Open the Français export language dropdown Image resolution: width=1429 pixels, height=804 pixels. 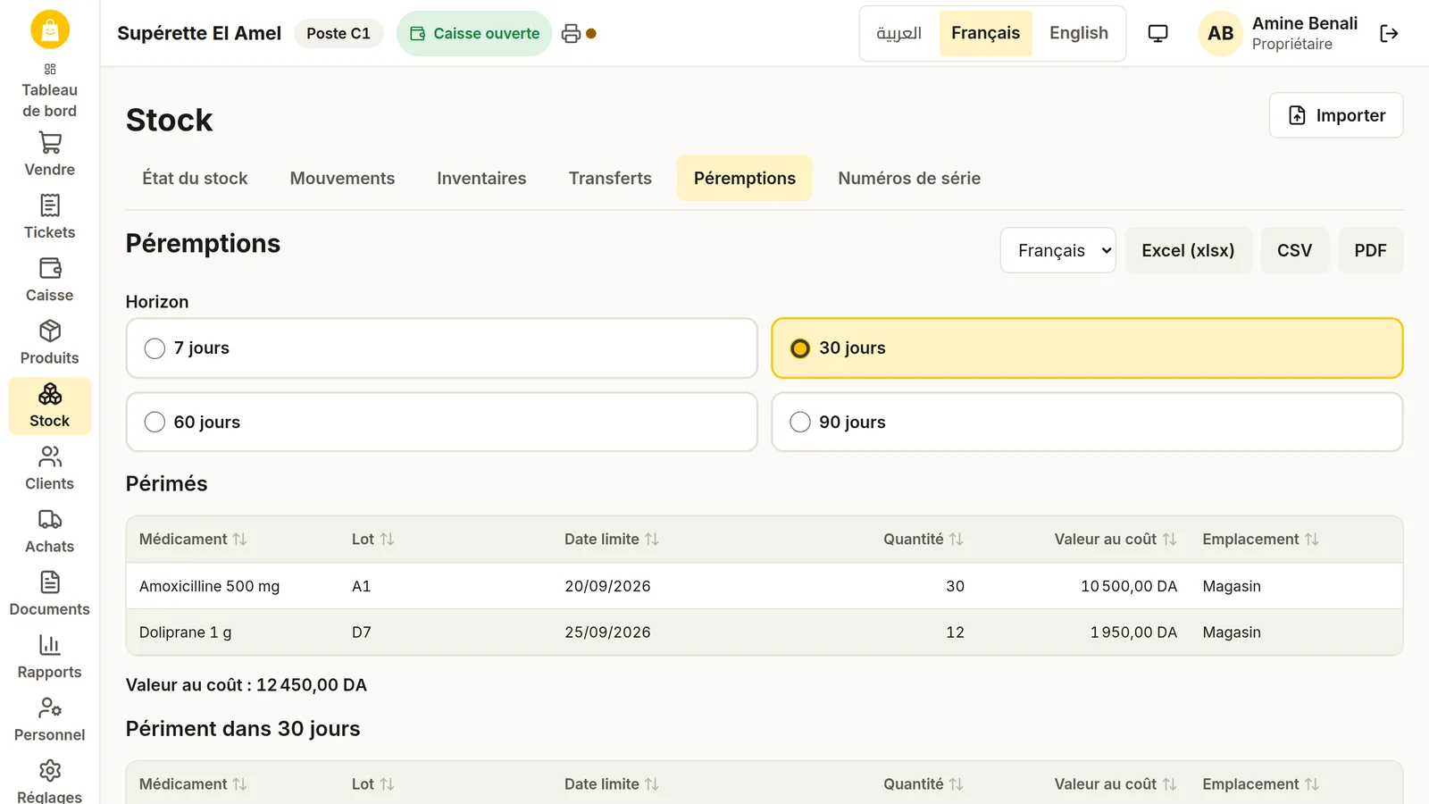[1058, 250]
